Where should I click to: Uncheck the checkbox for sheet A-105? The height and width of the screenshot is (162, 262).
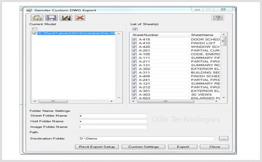coord(134,54)
